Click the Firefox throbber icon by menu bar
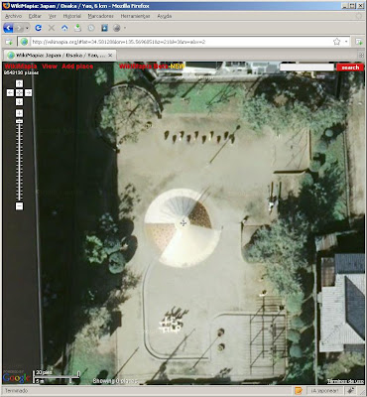 (x=359, y=16)
